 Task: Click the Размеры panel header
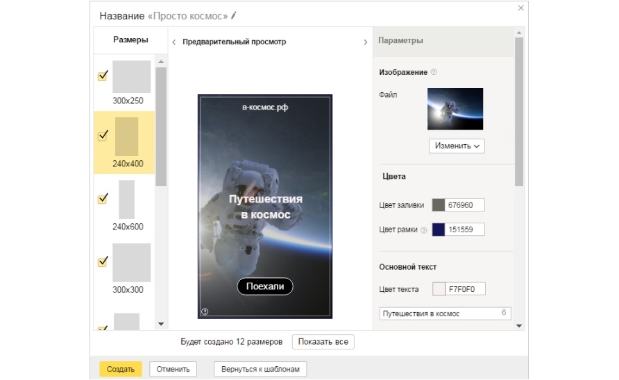click(130, 40)
